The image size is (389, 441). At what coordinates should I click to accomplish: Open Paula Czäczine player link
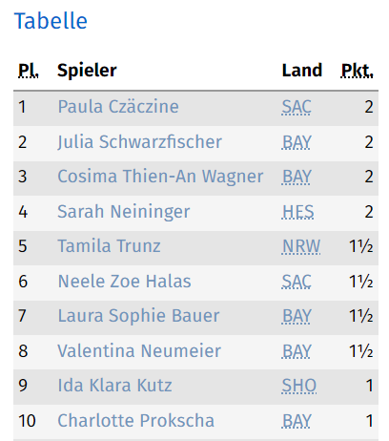118,107
